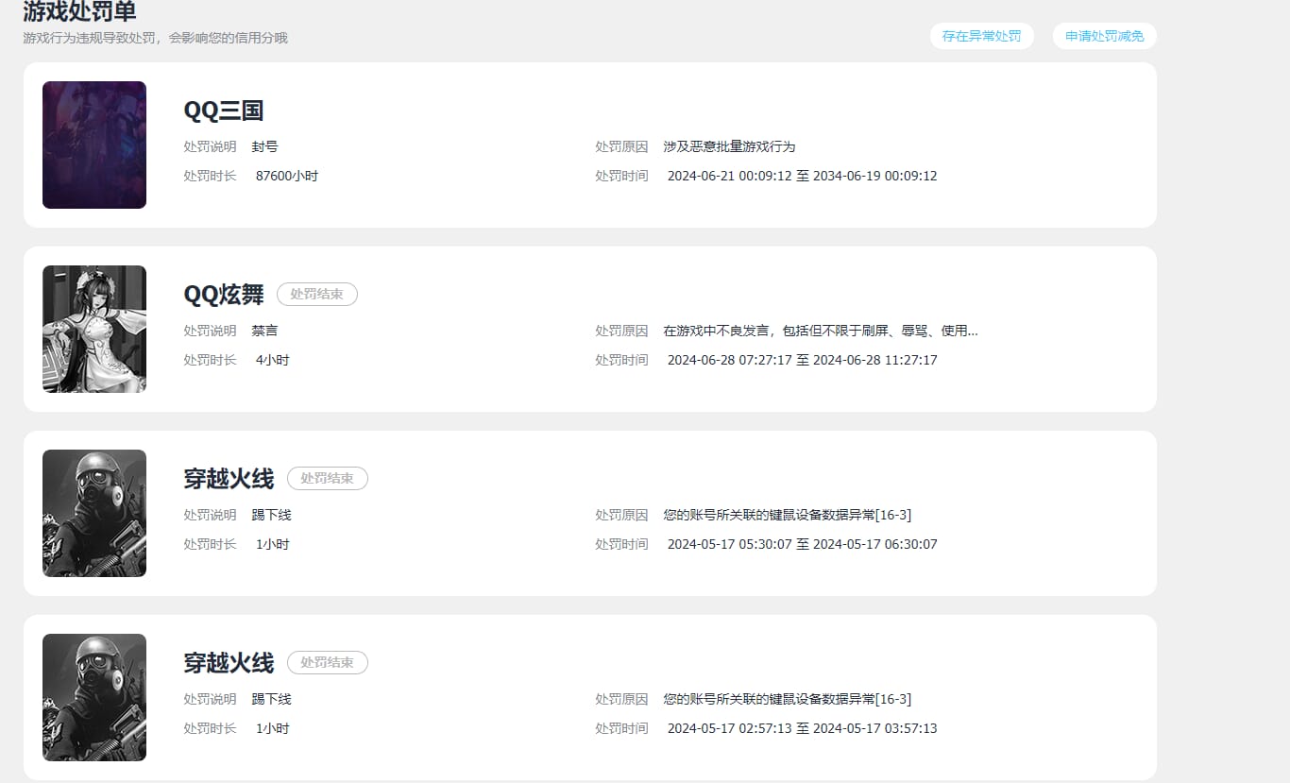Click 处罚结束 badge in 穿越火线 05:30:07 card
This screenshot has width=1290, height=783.
328,479
